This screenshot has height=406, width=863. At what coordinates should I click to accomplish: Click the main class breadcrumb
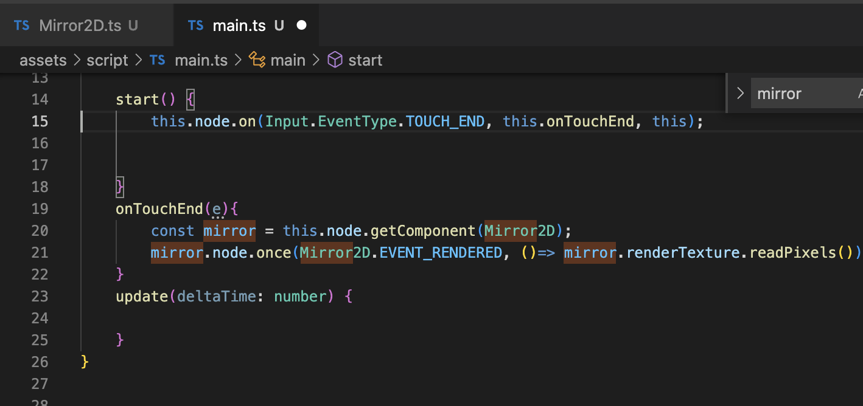[288, 60]
